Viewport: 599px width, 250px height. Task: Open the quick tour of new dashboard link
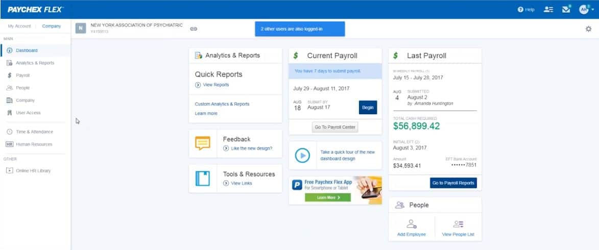(x=348, y=155)
